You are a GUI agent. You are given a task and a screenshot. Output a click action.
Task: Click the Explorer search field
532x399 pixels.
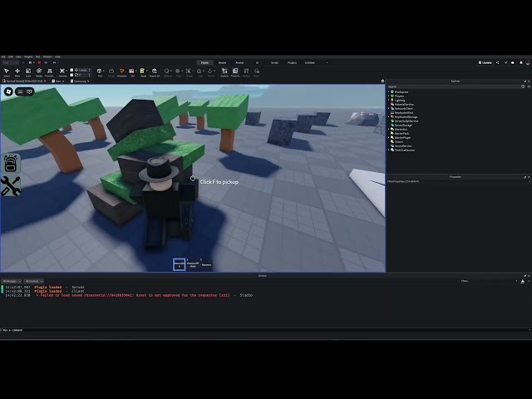[x=453, y=86]
